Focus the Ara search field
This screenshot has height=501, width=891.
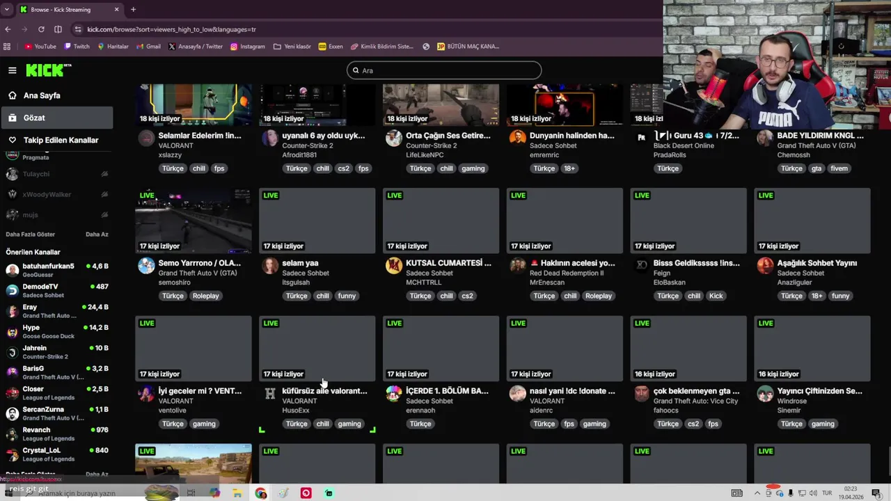[x=444, y=70]
